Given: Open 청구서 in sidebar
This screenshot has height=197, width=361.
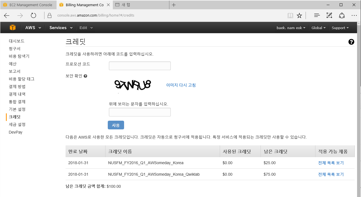Looking at the screenshot, I should click(x=15, y=49).
